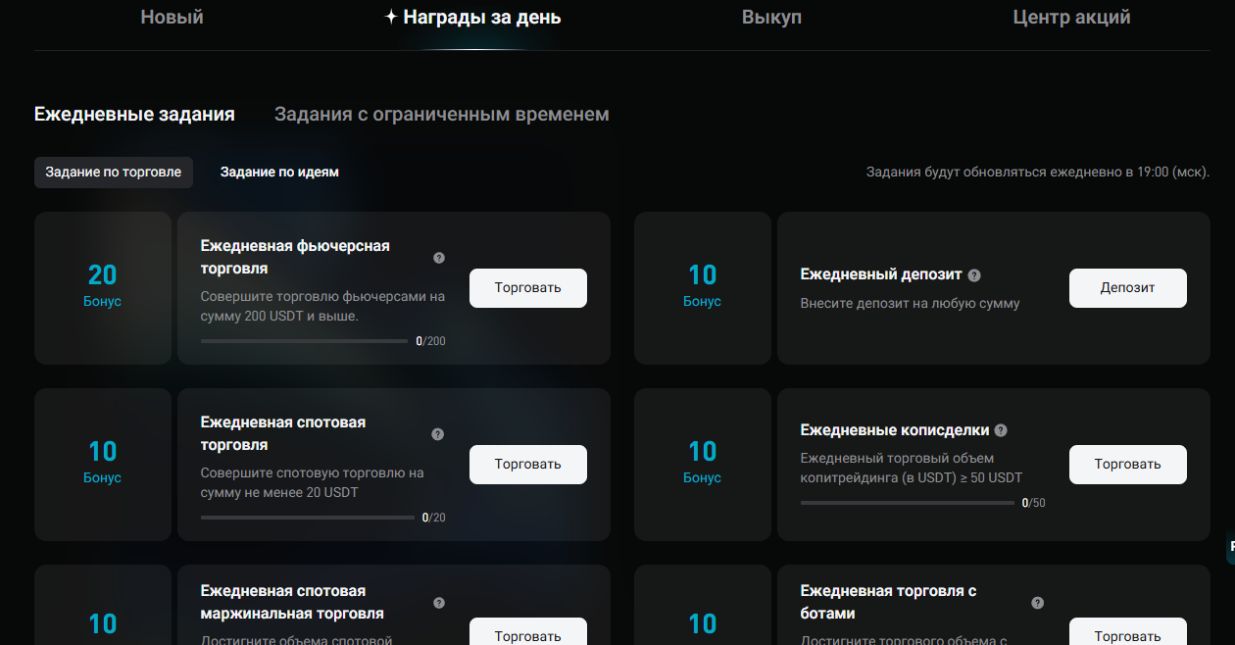
Task: Open help icon beside Ежедневные кописделки
Action: tap(1001, 430)
